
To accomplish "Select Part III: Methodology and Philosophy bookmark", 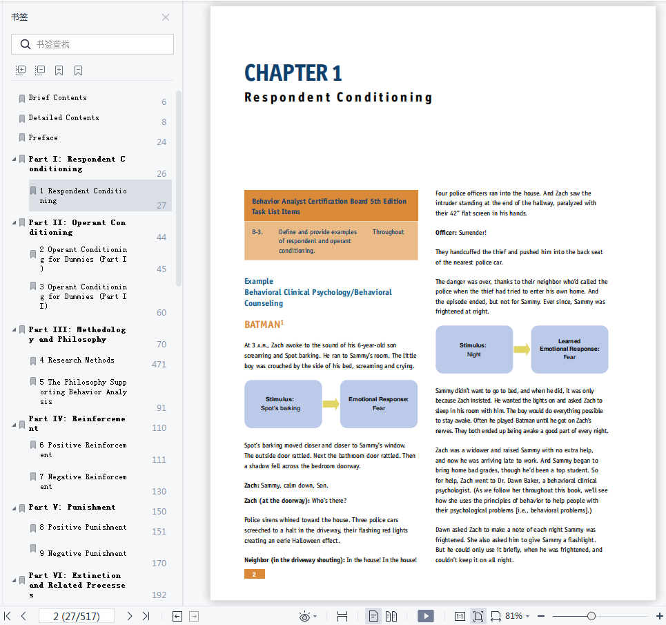I will point(77,334).
